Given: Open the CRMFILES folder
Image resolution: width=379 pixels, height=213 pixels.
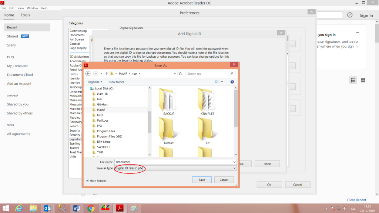Looking at the screenshot, I should pos(207,101).
